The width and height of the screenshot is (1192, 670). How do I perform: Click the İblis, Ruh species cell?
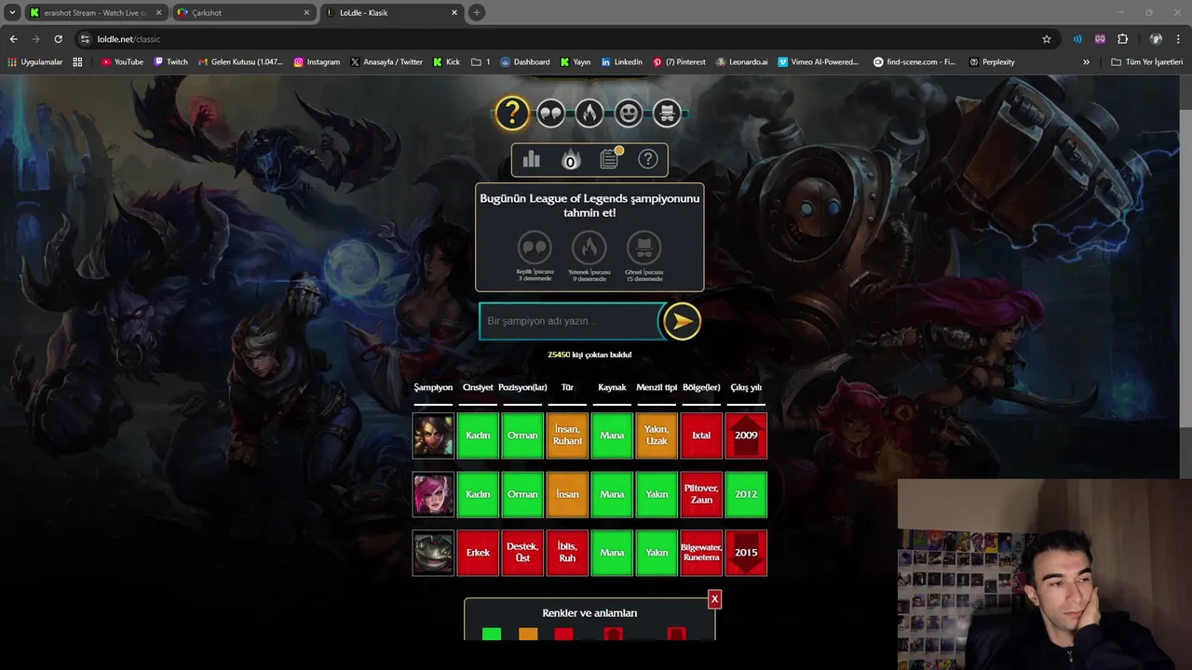[567, 553]
